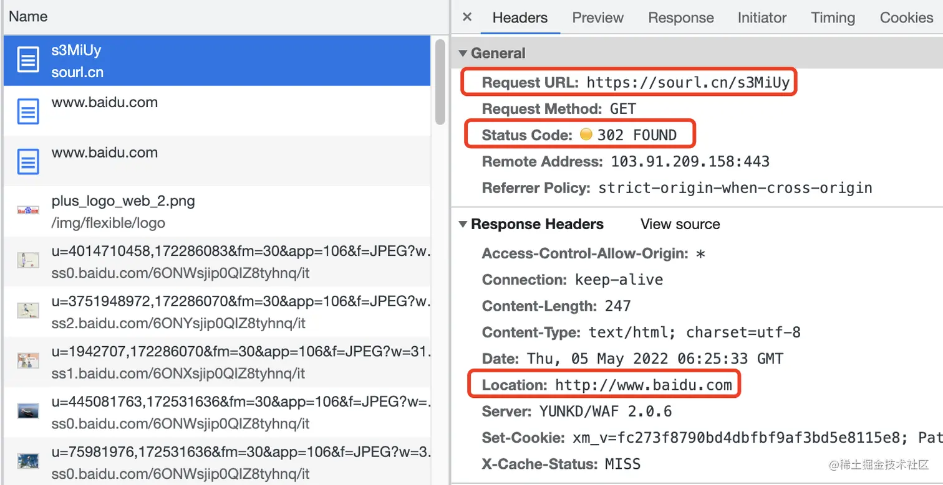
Task: Click thumbnail of u=4014710458 image request
Action: point(28,261)
